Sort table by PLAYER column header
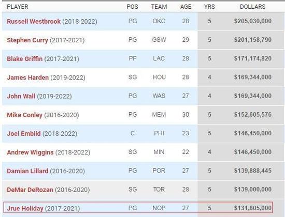 point(18,7)
